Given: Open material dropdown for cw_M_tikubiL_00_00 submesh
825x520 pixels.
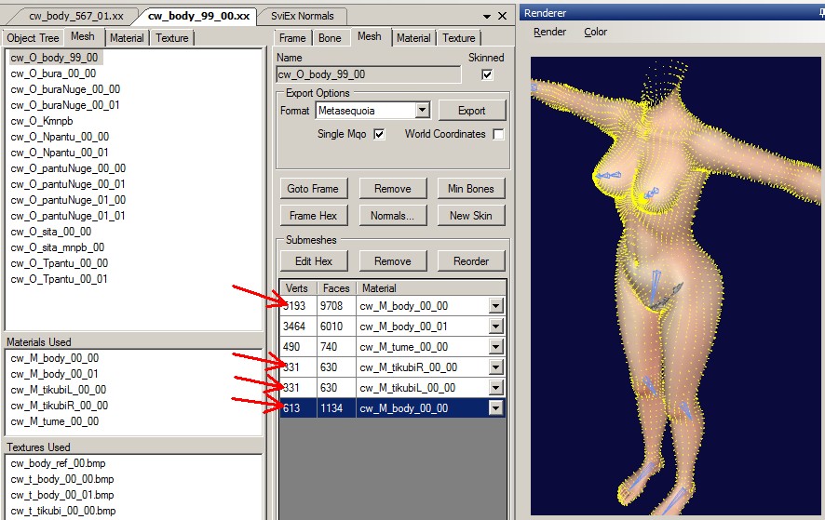Looking at the screenshot, I should (495, 387).
